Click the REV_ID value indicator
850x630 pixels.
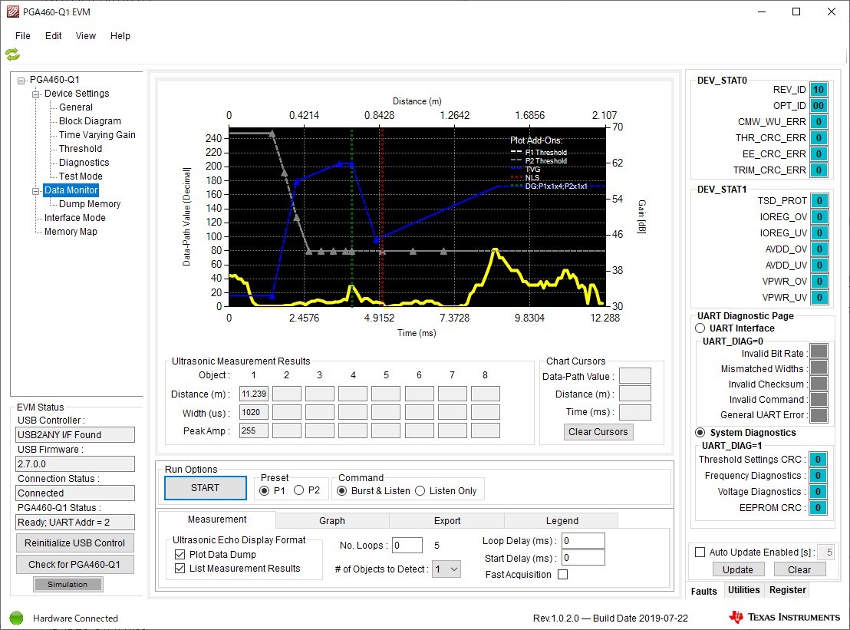[x=819, y=90]
